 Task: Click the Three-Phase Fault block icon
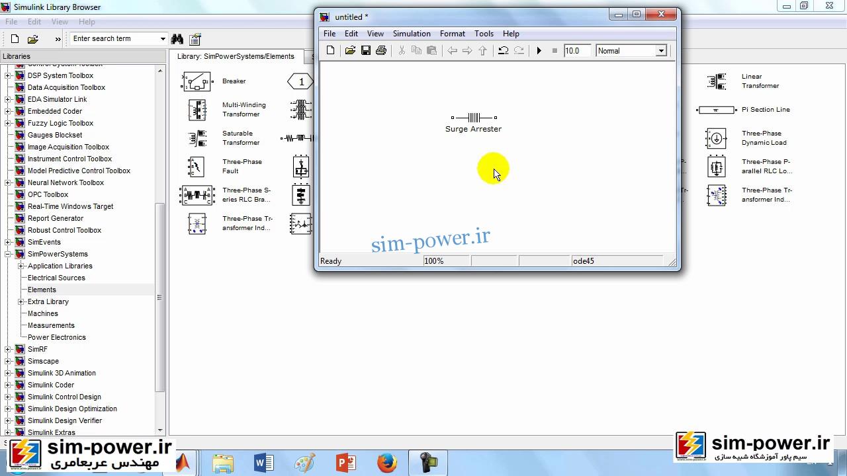click(196, 167)
